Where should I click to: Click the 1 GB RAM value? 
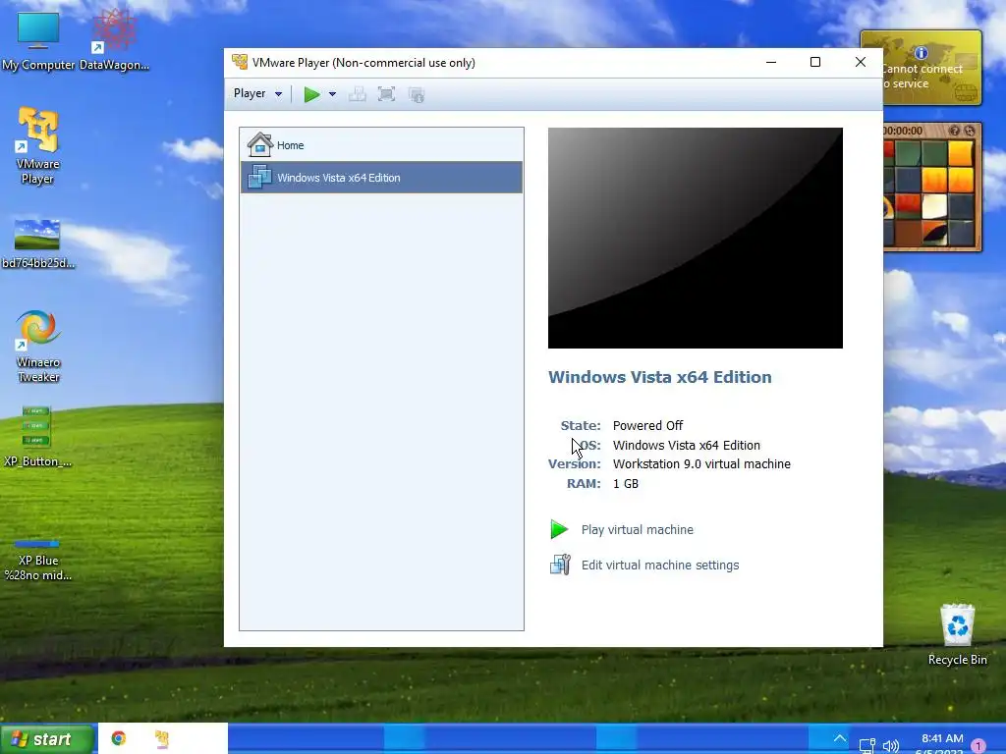pos(626,483)
